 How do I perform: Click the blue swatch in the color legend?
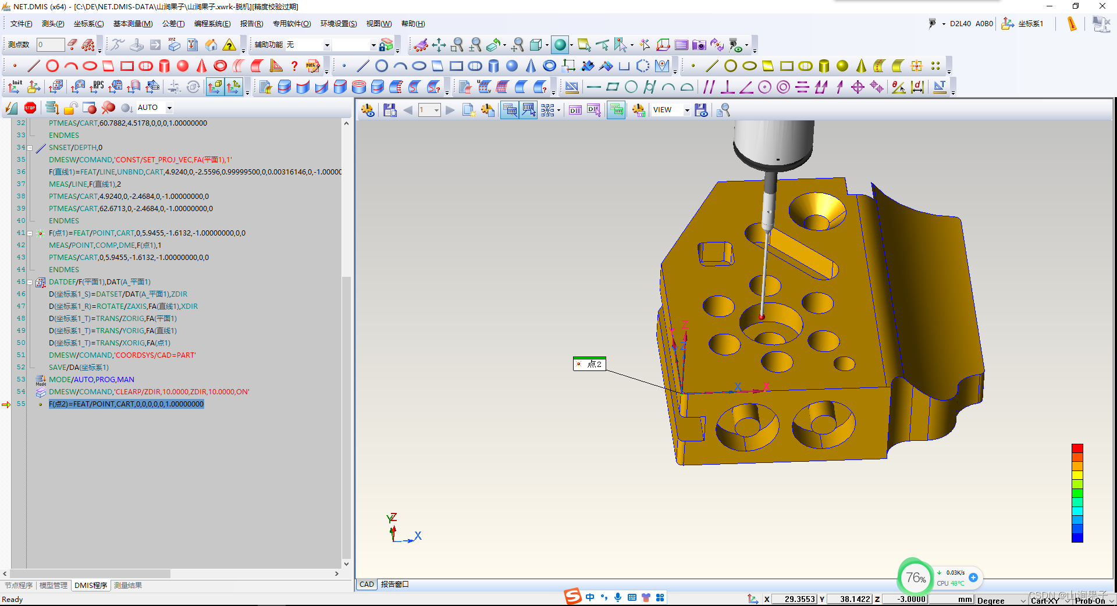[x=1077, y=537]
